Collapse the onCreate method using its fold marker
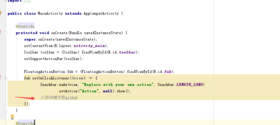Image resolution: width=280 pixels, height=125 pixels. coord(5,33)
